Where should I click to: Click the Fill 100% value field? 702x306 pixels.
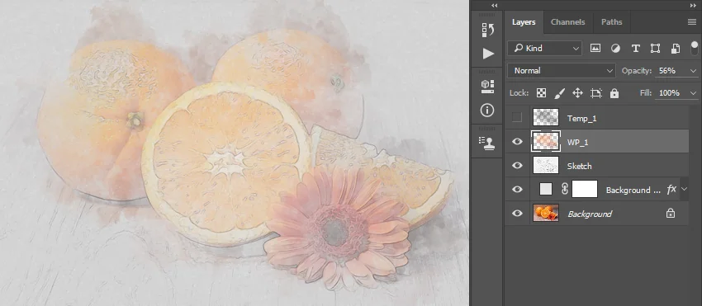click(669, 93)
